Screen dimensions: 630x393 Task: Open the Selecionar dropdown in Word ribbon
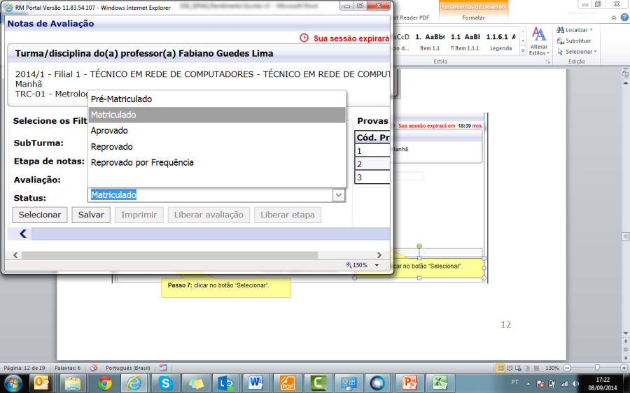(x=595, y=51)
